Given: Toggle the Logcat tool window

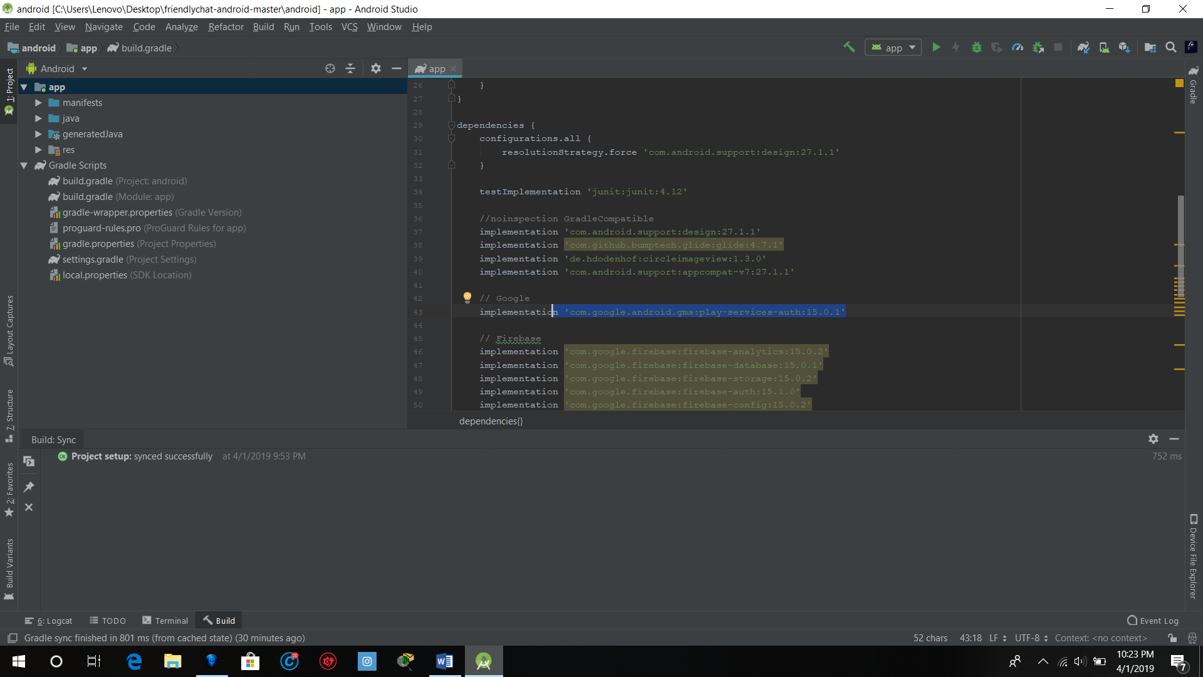Looking at the screenshot, I should tap(49, 621).
